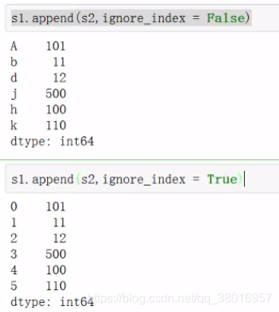This screenshot has width=279, height=312.
Task: Click value 12 in row d
Action: pyautogui.click(x=59, y=78)
